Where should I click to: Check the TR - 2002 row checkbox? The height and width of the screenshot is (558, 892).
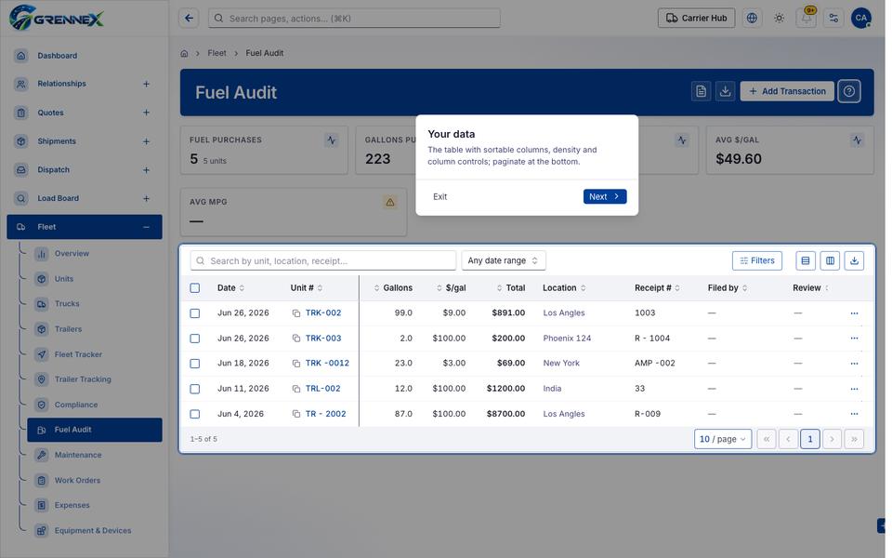194,414
